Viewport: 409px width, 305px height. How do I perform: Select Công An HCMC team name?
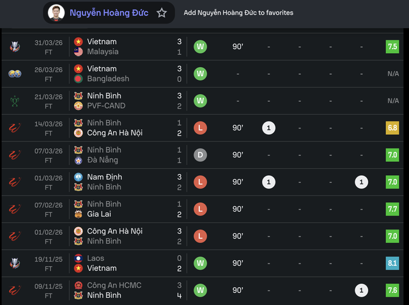114,285
